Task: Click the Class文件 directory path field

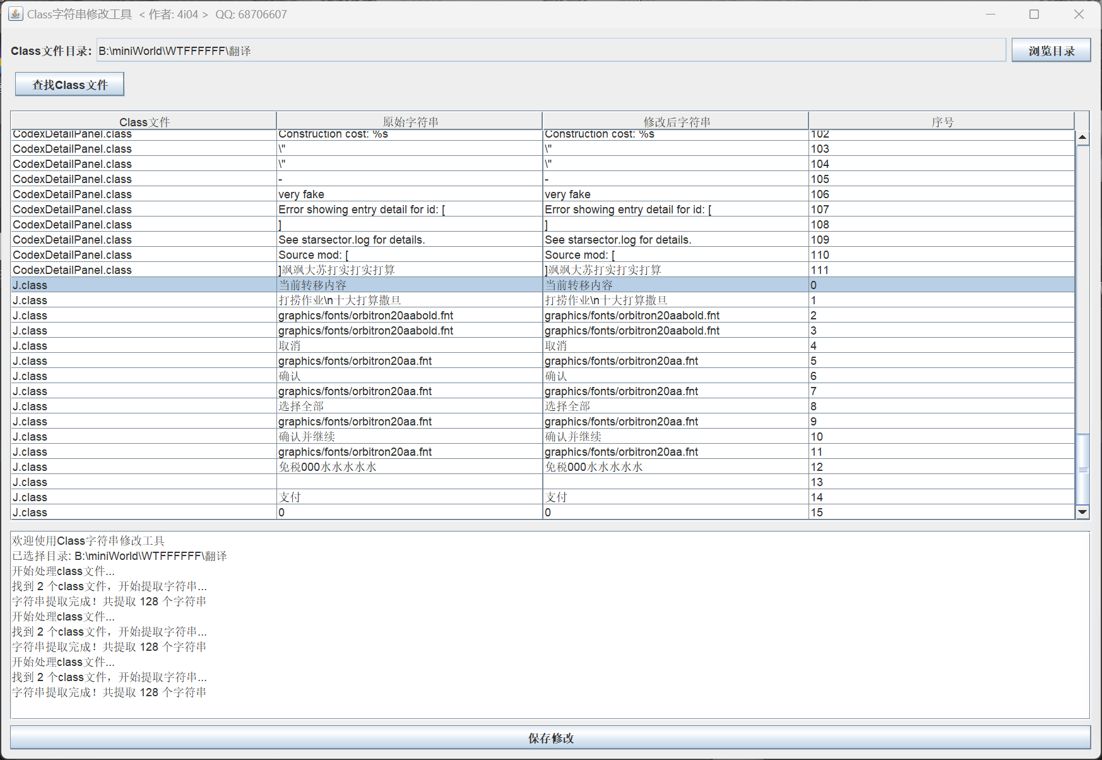Action: (x=550, y=50)
